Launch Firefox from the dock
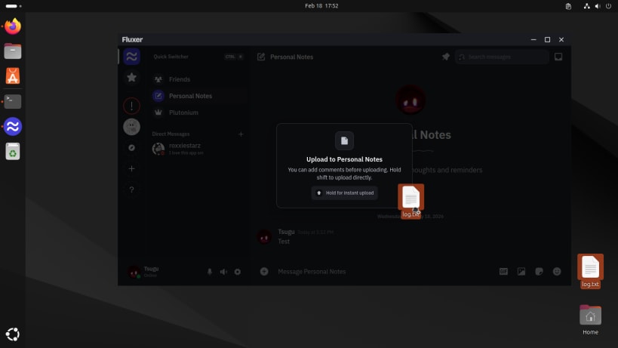Screen dimensions: 618x348 click(x=13, y=26)
